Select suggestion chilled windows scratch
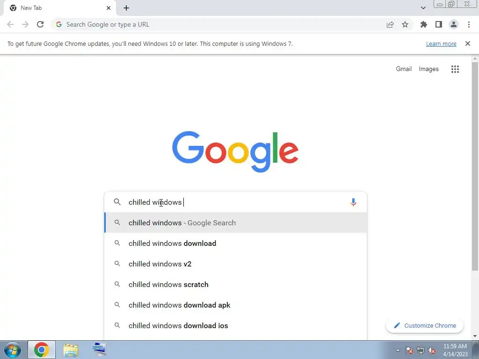The height and width of the screenshot is (359, 479). (x=236, y=284)
